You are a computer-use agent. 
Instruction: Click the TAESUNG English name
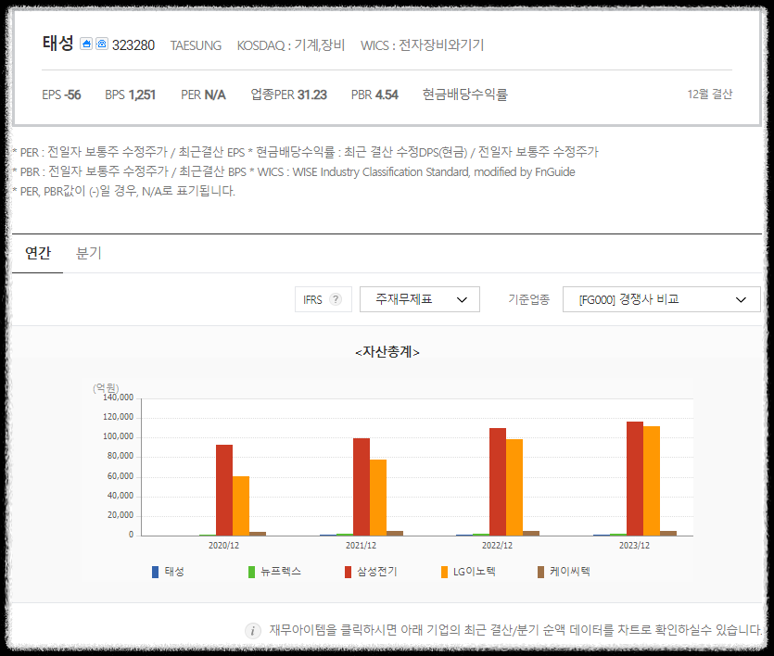click(x=196, y=45)
